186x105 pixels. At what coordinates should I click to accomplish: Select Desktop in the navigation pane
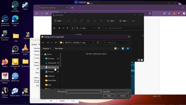51,59
